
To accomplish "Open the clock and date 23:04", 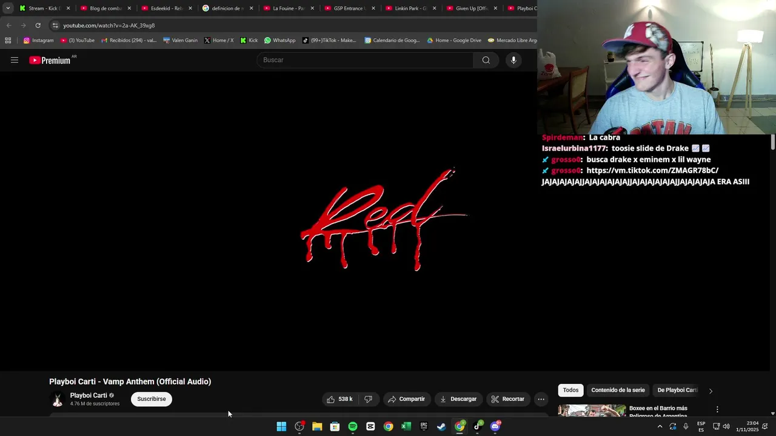I will (x=748, y=426).
